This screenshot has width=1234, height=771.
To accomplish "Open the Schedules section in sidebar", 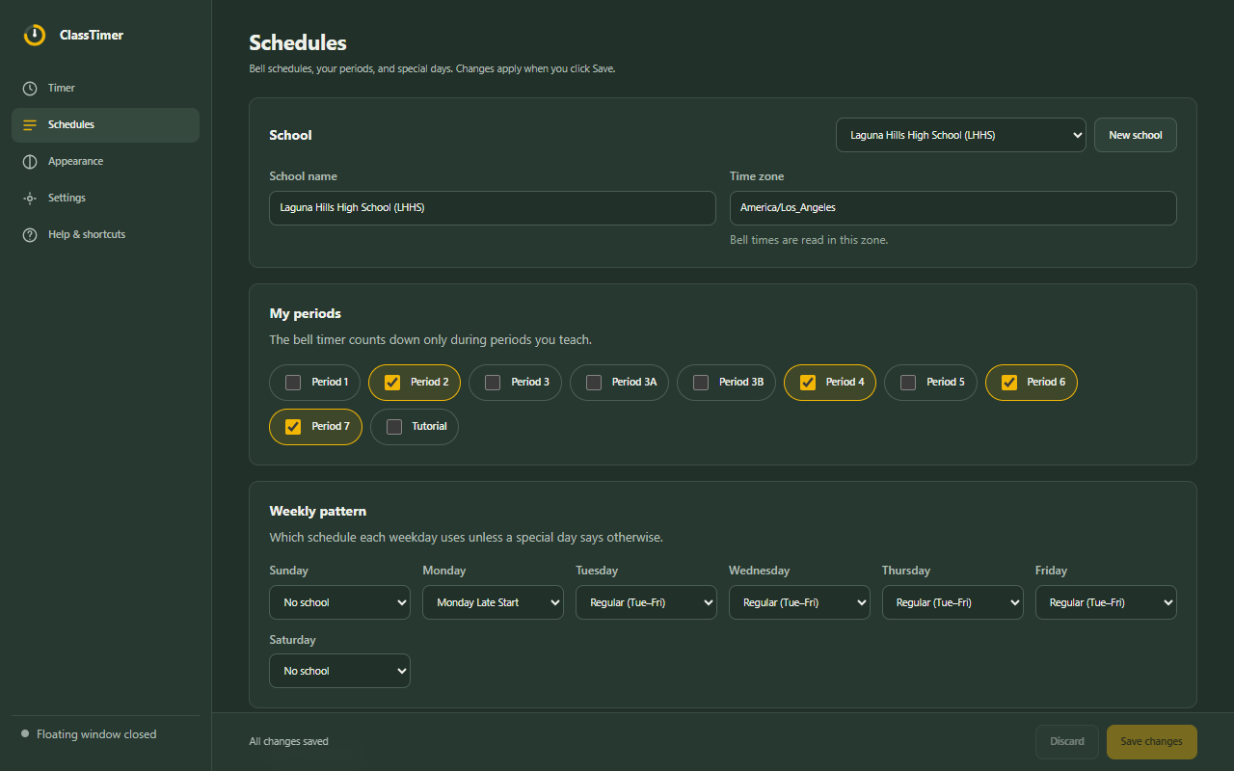I will click(x=105, y=125).
